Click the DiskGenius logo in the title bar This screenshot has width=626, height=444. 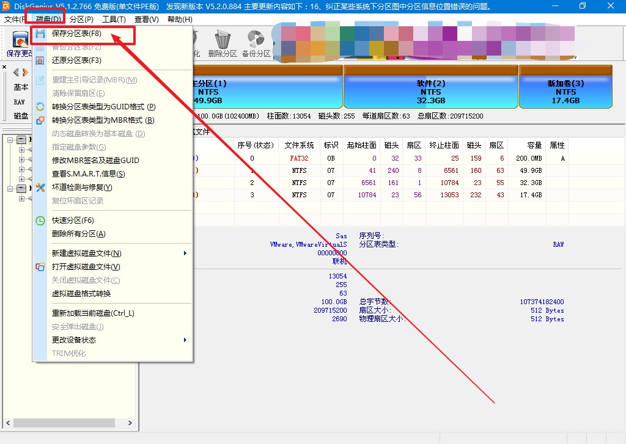(6, 6)
